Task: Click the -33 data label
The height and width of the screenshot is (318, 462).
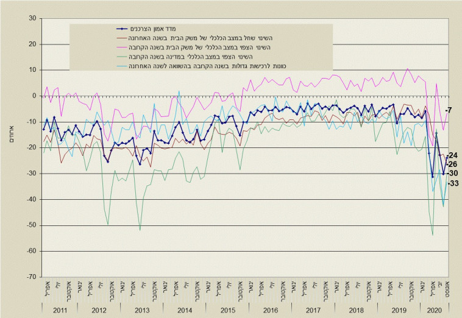Action: pos(452,183)
